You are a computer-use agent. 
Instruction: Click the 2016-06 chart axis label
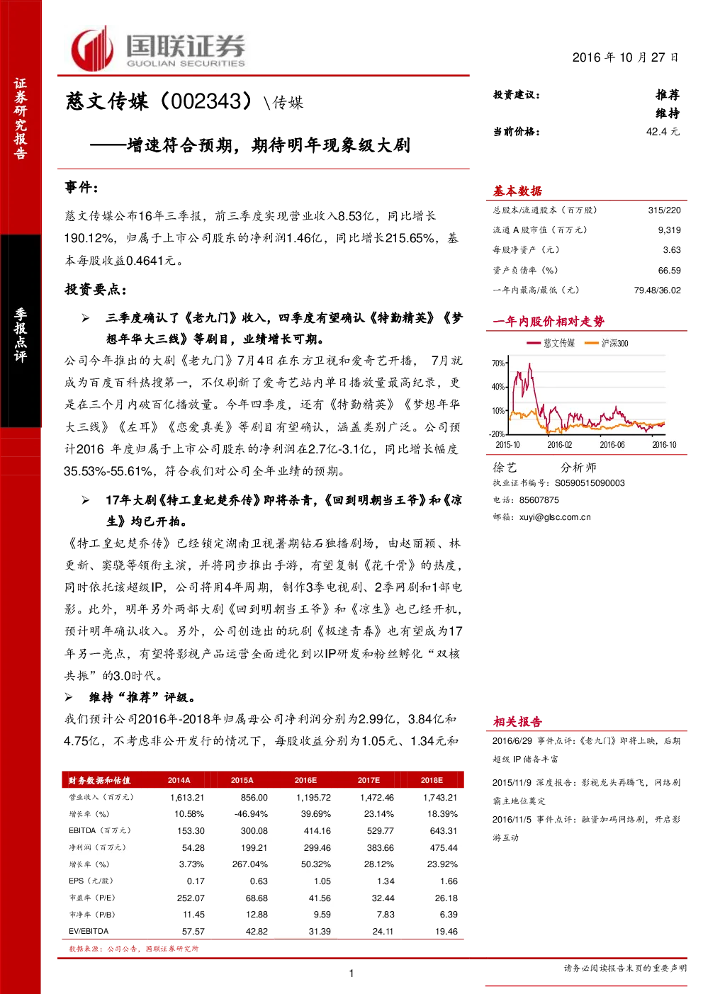point(612,445)
